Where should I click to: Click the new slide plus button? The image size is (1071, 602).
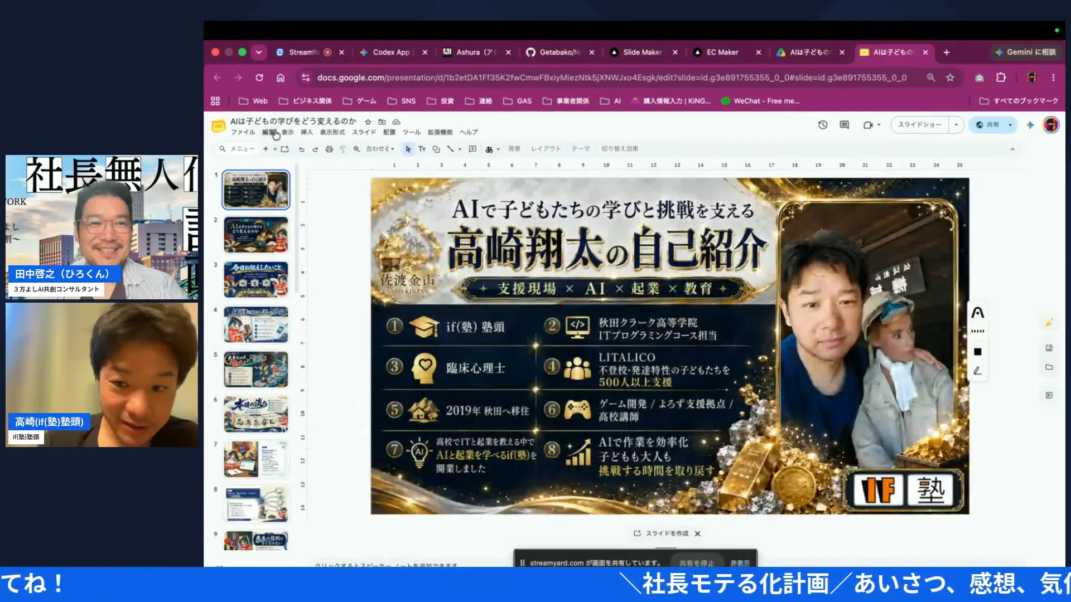tap(266, 149)
